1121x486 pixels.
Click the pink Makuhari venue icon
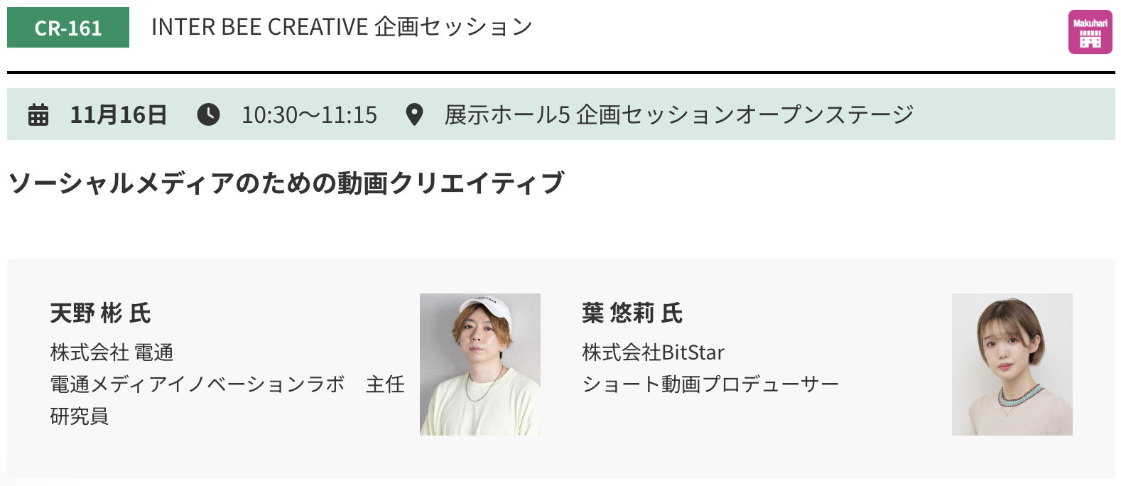(1090, 32)
